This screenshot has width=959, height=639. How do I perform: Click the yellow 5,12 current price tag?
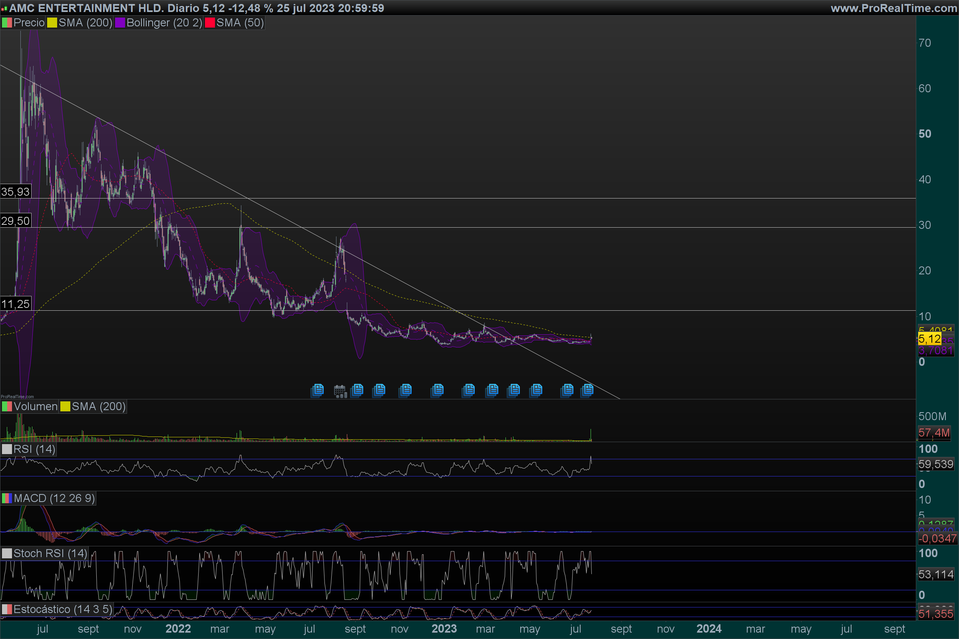pyautogui.click(x=929, y=338)
